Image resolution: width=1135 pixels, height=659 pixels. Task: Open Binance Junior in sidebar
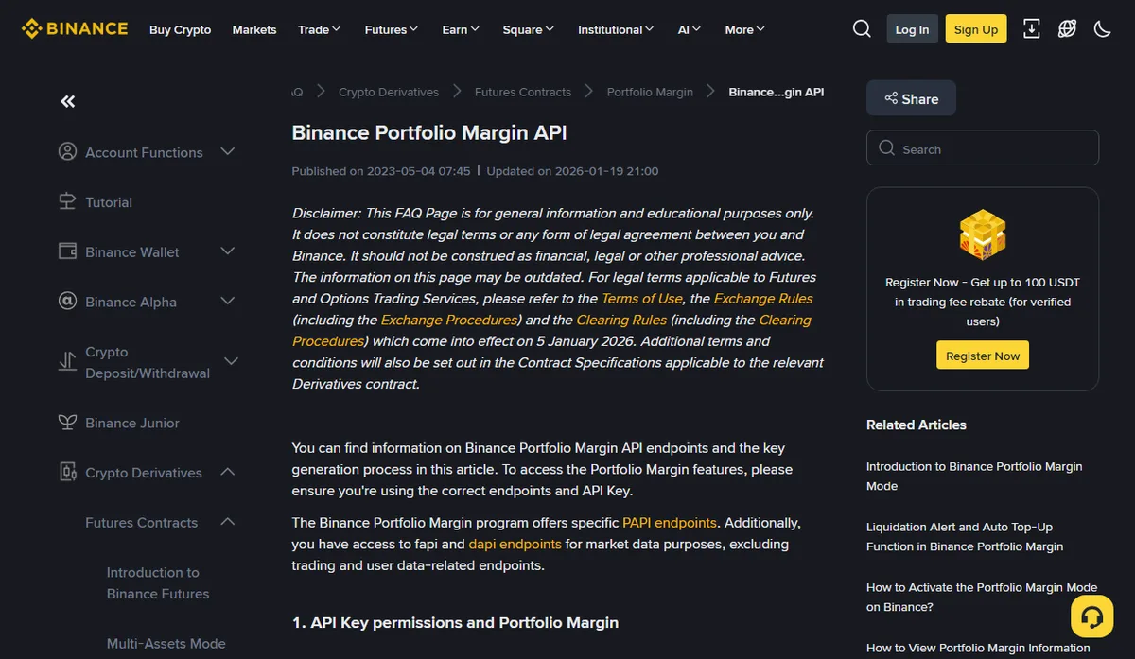click(132, 423)
